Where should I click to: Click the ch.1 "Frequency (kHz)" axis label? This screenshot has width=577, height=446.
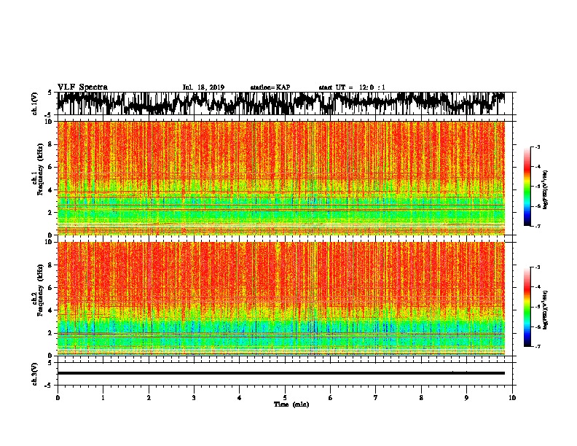pyautogui.click(x=40, y=169)
